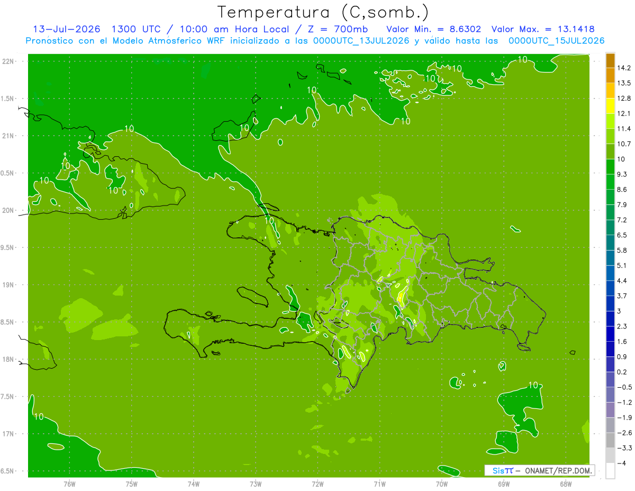Click the '71W' longitude axis label

point(379,484)
